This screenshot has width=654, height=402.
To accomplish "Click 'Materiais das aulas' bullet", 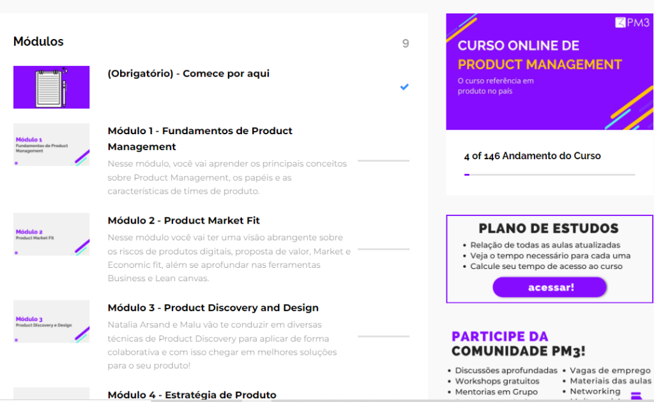I will pos(611,381).
